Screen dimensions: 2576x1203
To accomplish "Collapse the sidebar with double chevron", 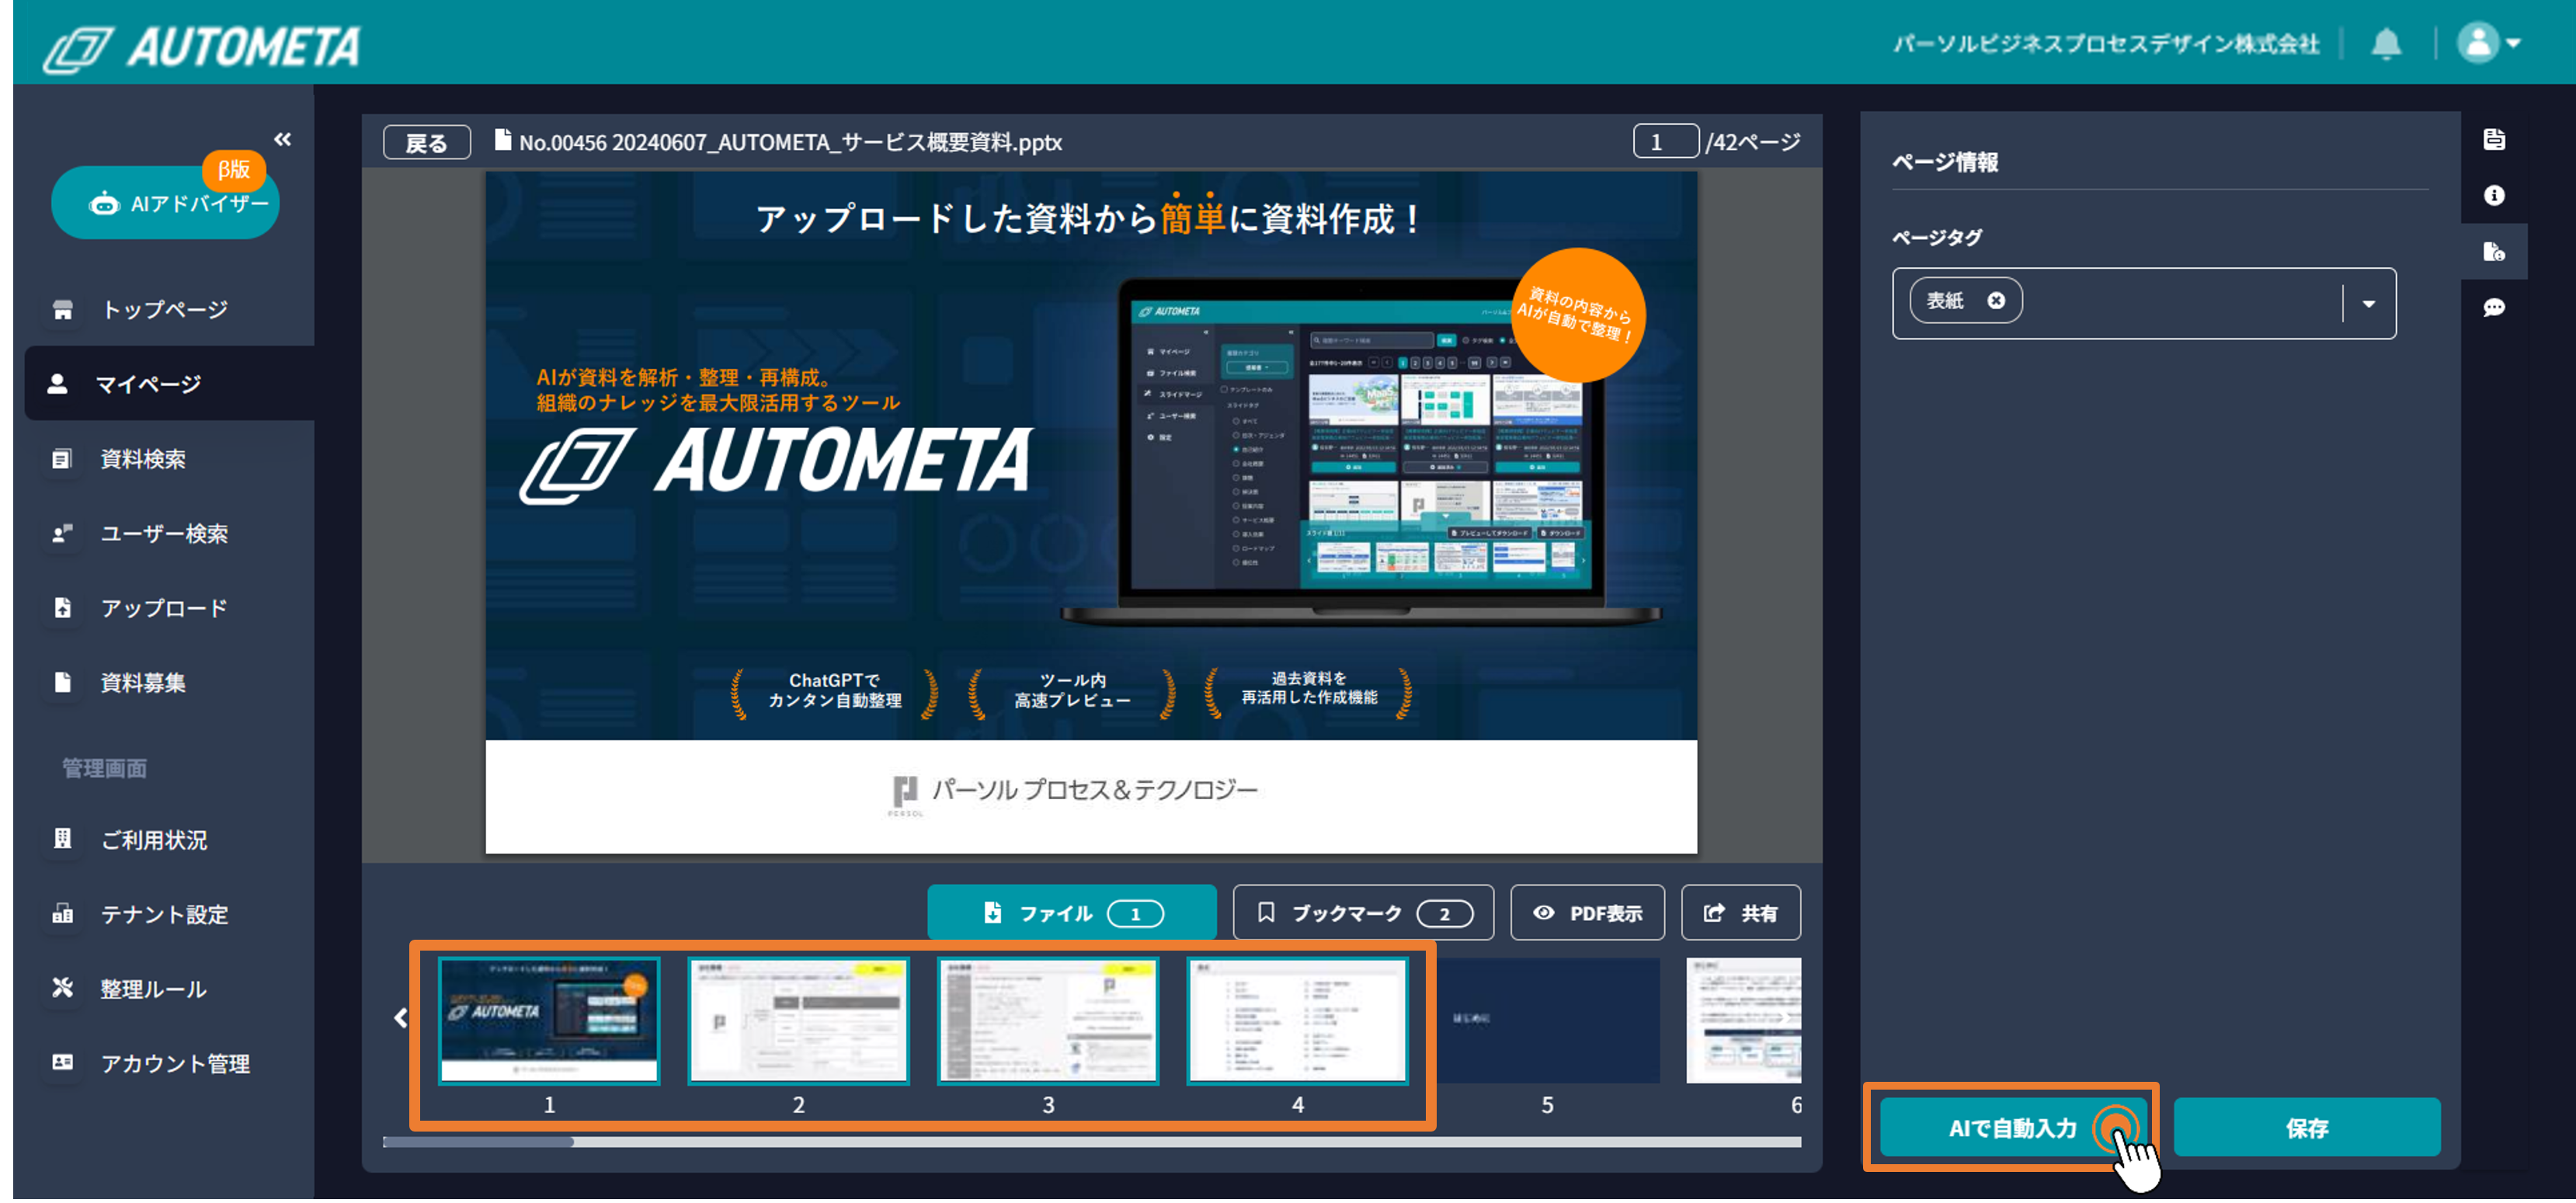I will (283, 139).
